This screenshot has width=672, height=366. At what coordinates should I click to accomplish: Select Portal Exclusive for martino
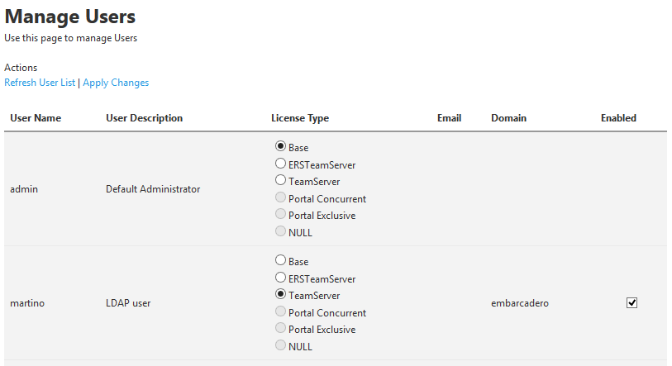click(280, 328)
